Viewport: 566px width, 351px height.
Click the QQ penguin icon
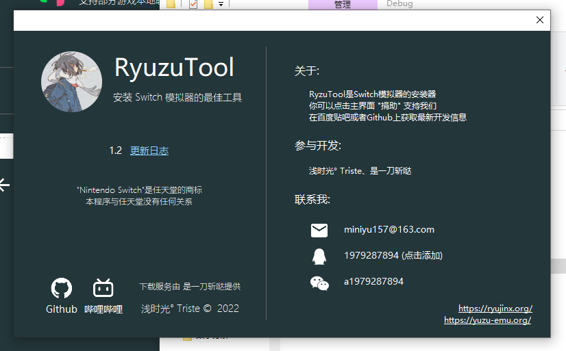[319, 256]
